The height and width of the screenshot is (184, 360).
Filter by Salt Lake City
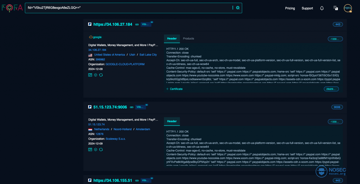tap(148, 55)
